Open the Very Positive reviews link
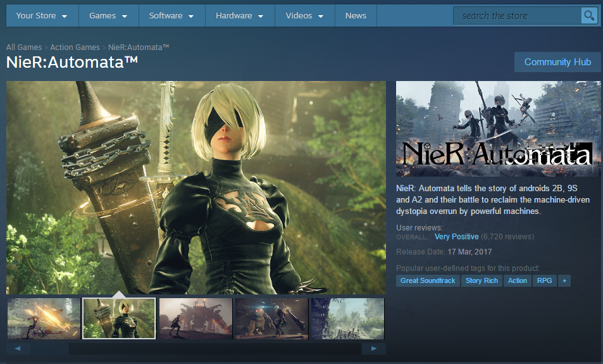The height and width of the screenshot is (364, 603). click(x=456, y=237)
